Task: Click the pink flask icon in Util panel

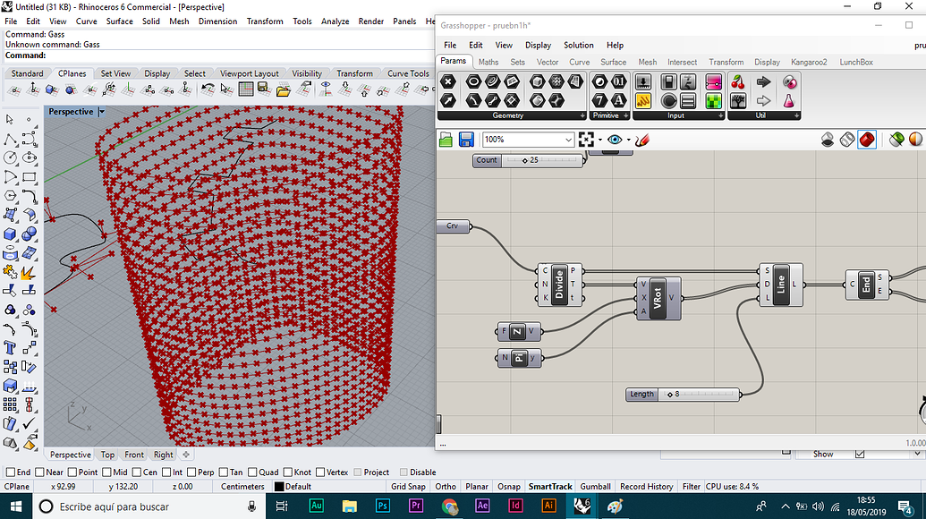Action: (789, 101)
